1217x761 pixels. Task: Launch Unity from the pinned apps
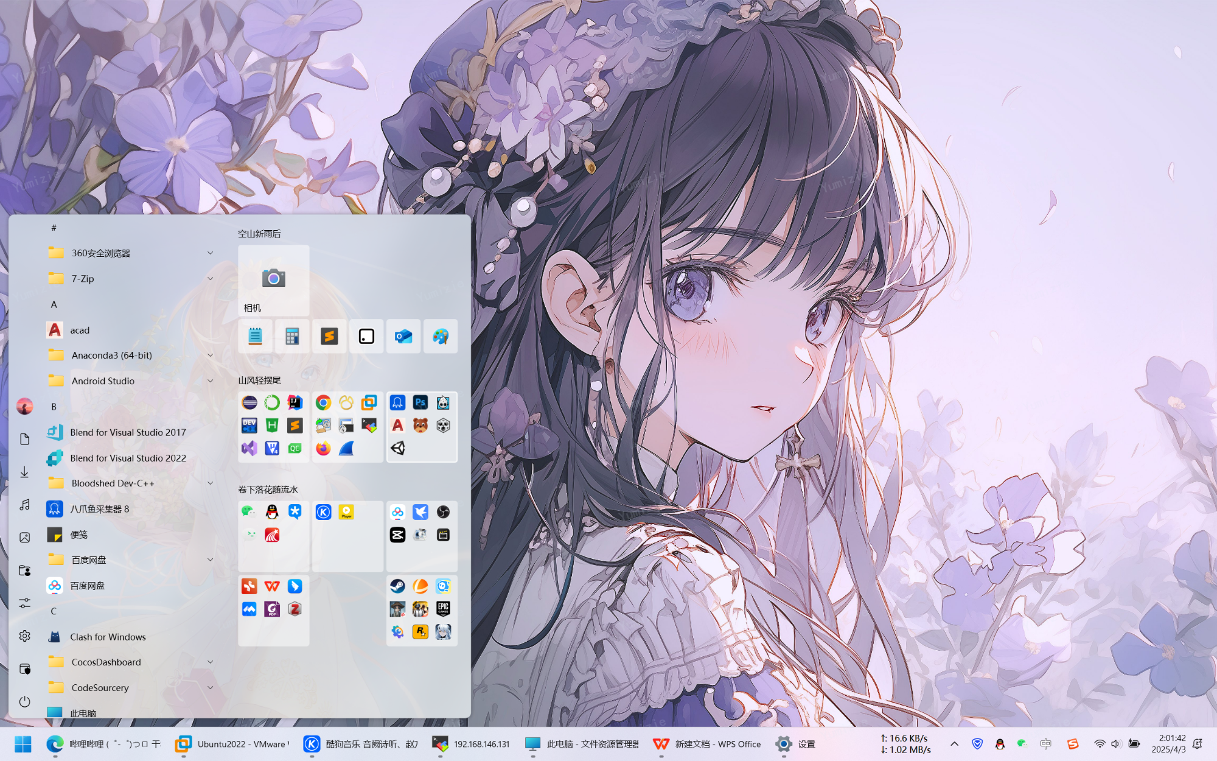tap(399, 449)
